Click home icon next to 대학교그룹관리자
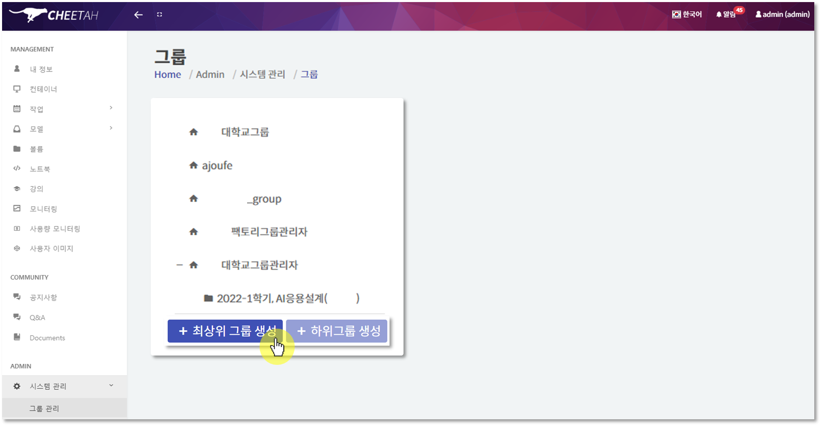The height and width of the screenshot is (426, 821). tap(194, 265)
